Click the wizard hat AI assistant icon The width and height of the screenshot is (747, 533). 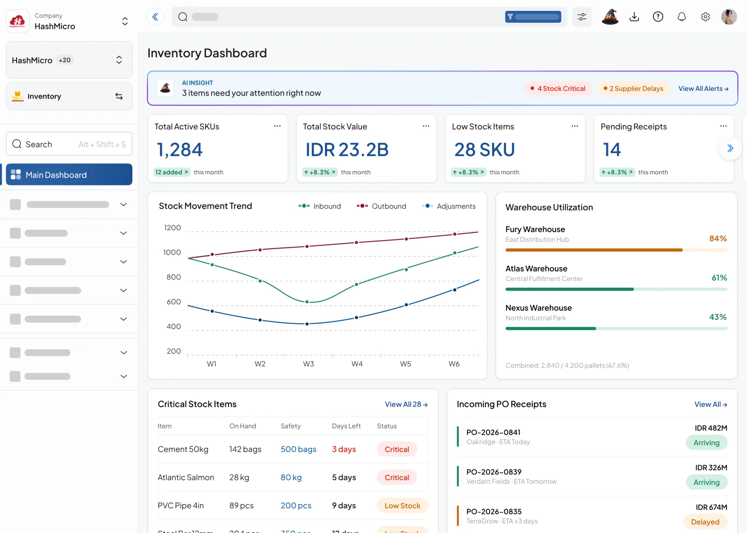[610, 17]
